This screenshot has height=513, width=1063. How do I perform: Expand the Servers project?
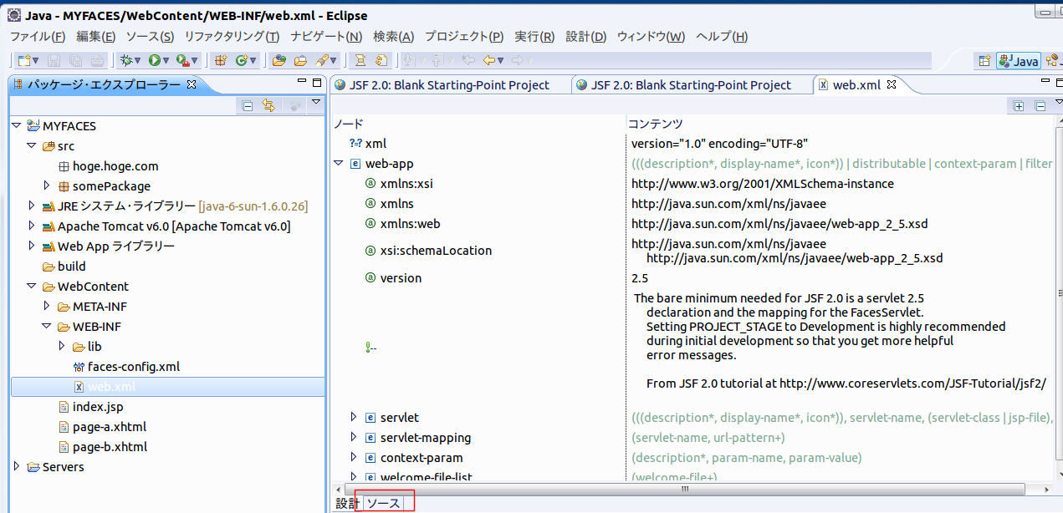point(17,466)
